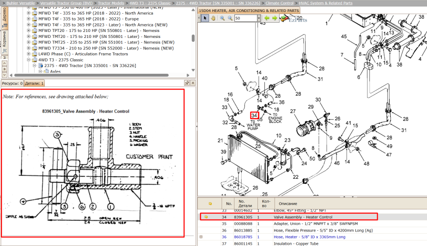Go to previous diagram with green arrow
The width and height of the screenshot is (427, 246).
click(x=266, y=18)
